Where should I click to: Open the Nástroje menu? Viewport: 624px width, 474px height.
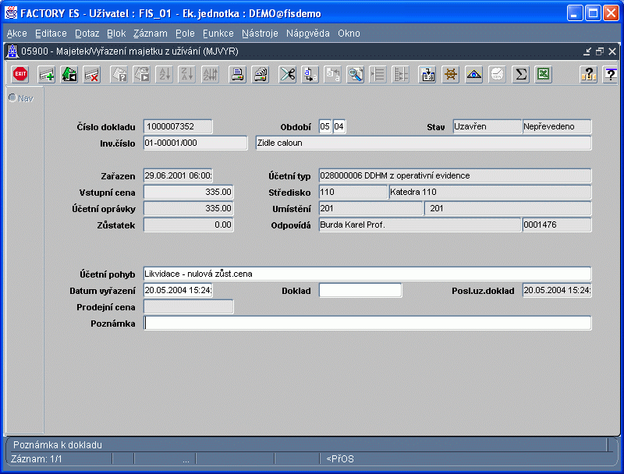pos(260,34)
